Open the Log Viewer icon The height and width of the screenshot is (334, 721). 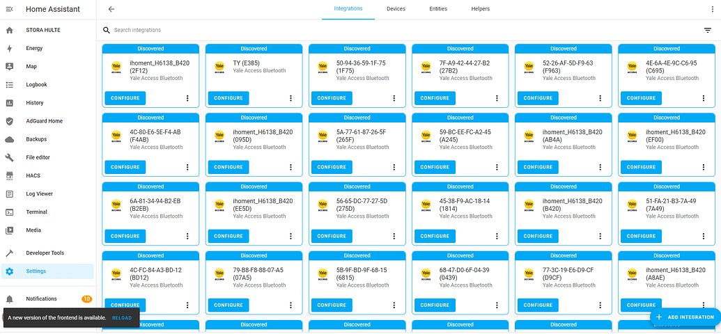9,194
